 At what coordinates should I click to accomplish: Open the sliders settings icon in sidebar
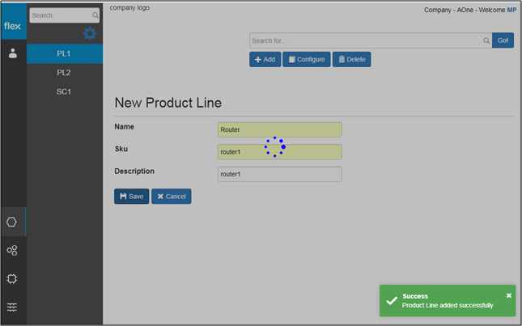click(x=12, y=307)
